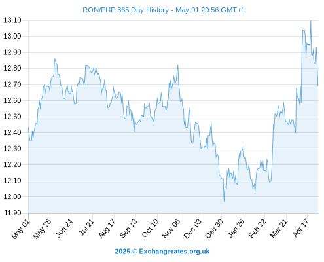324x262 pixels.
Task: Select the May 28 x-axis date label
Action: coord(42,229)
